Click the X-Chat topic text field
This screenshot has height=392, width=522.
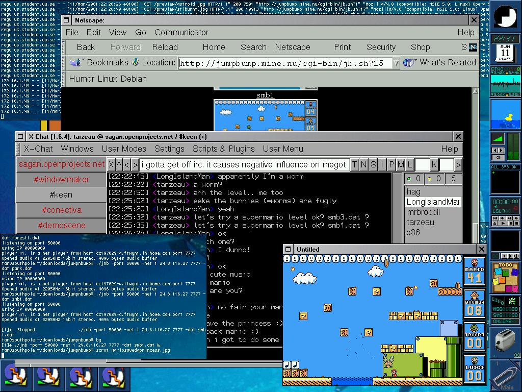coord(244,165)
